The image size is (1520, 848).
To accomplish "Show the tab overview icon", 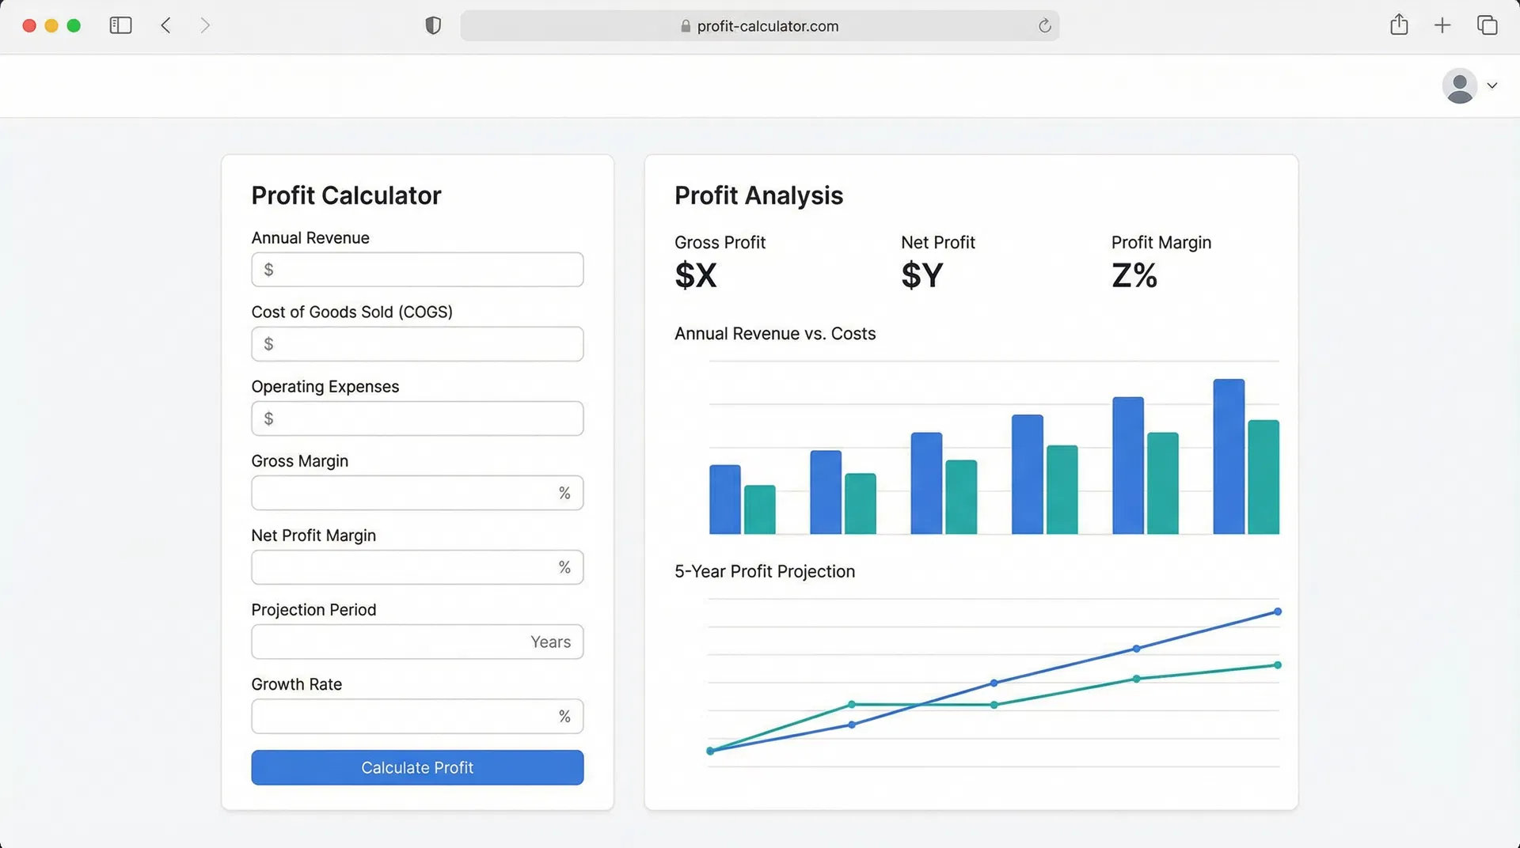I will [1487, 25].
